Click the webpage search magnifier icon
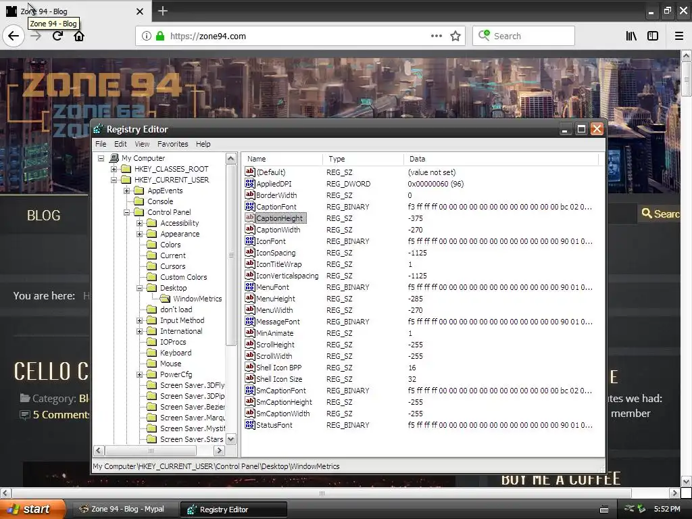 (x=647, y=214)
